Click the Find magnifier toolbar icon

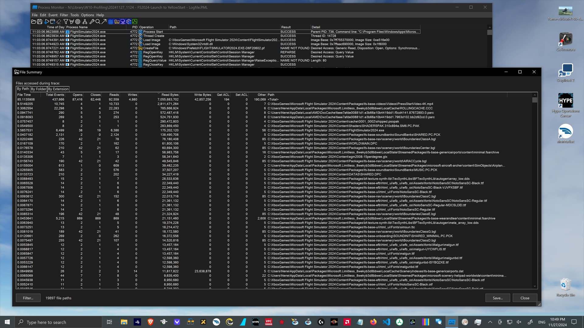pyautogui.click(x=98, y=22)
